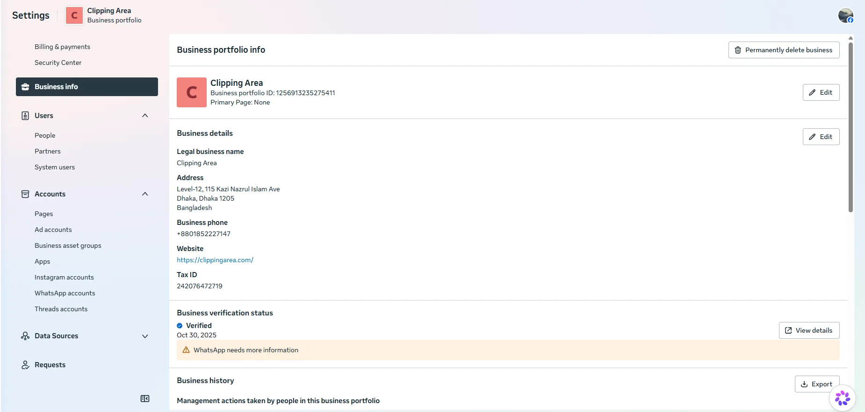Click the WhatsApp warning triangle icon
Image resolution: width=865 pixels, height=412 pixels.
[186, 350]
